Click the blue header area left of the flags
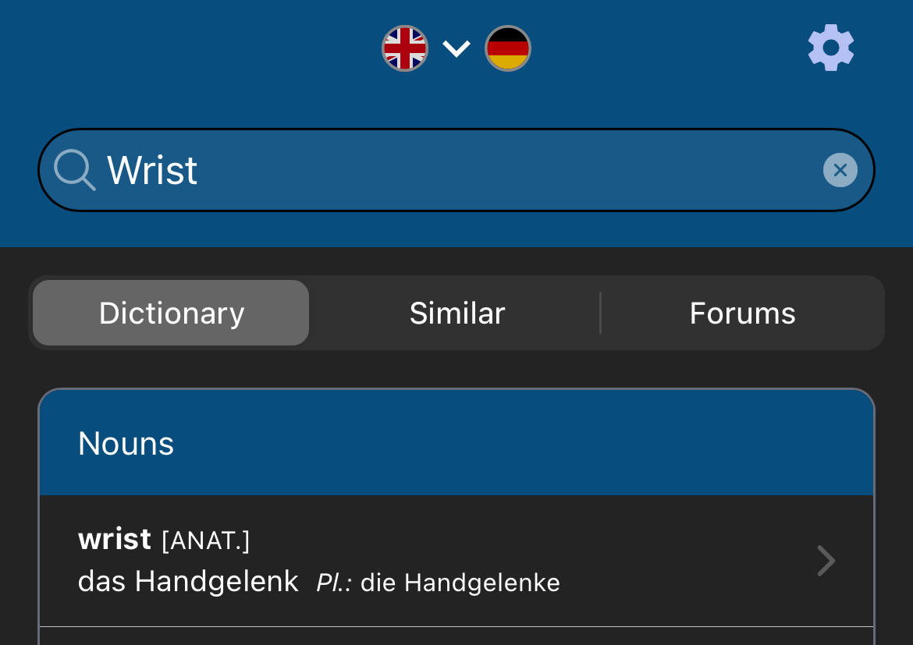This screenshot has width=913, height=645. 195,48
